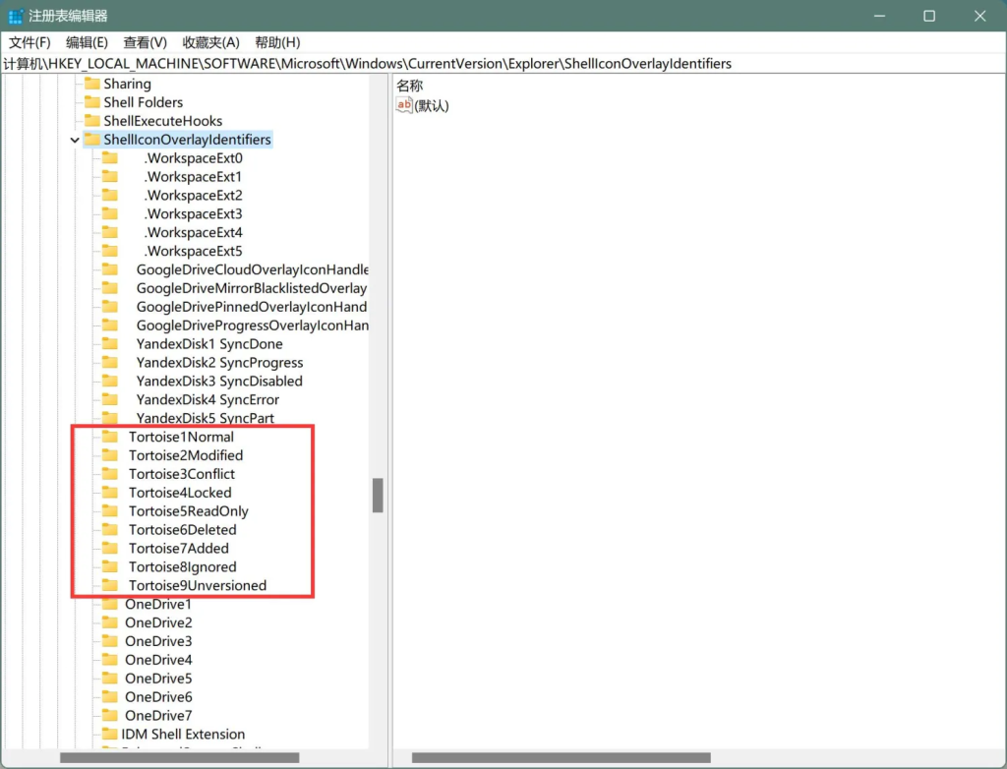Click the .WorkspaceExt3 folder icon
1007x769 pixels.
(x=110, y=214)
